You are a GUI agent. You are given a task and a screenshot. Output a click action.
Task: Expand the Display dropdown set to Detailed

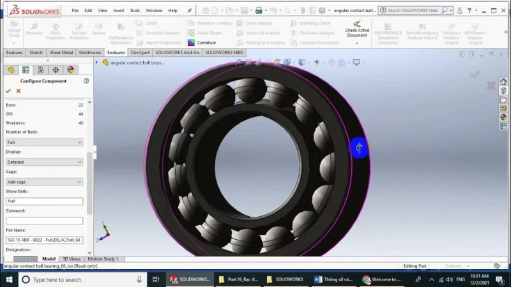(45, 162)
